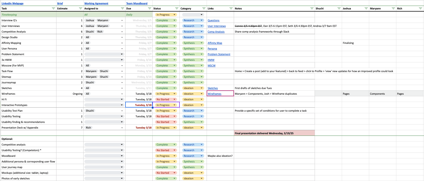The height and width of the screenshot is (181, 424).
Task: Change the Interview Q's status dropdown
Action: [166, 20]
